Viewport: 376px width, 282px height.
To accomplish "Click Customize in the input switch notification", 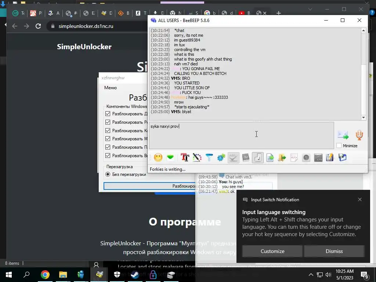I will click(272, 251).
